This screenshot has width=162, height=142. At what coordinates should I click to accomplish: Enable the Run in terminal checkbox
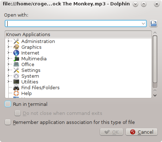point(8,104)
